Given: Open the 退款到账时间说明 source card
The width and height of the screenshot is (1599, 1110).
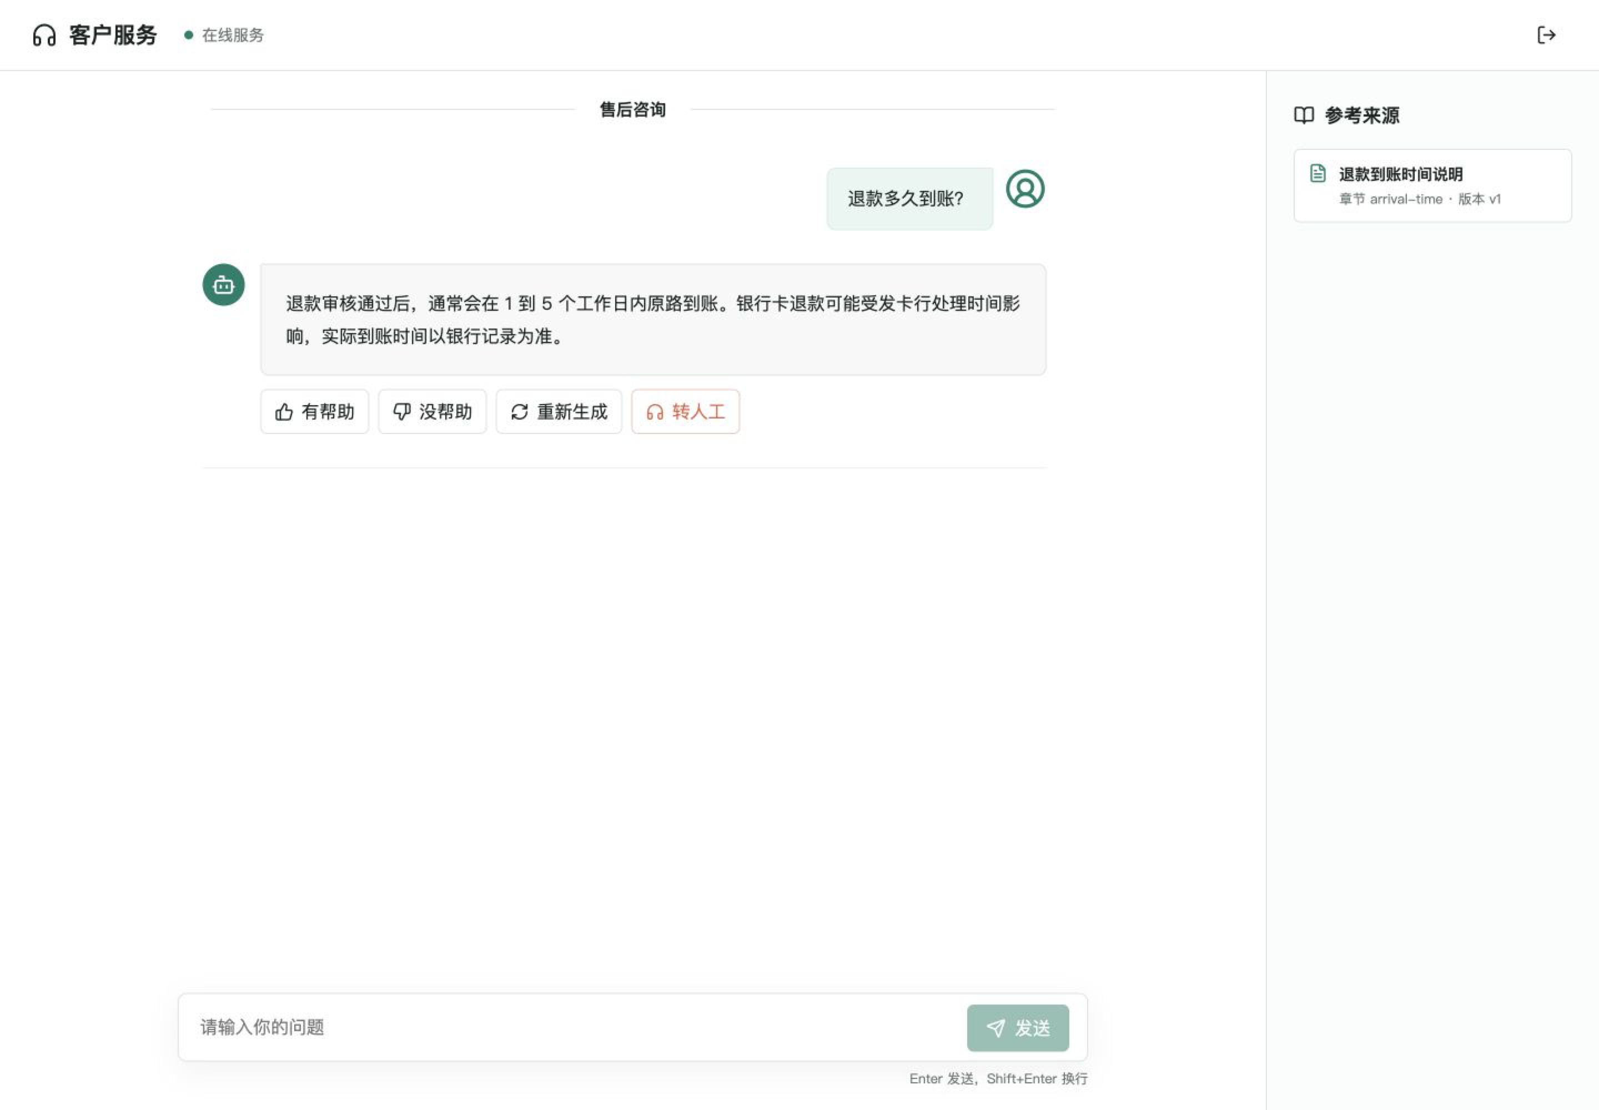Looking at the screenshot, I should [1432, 186].
